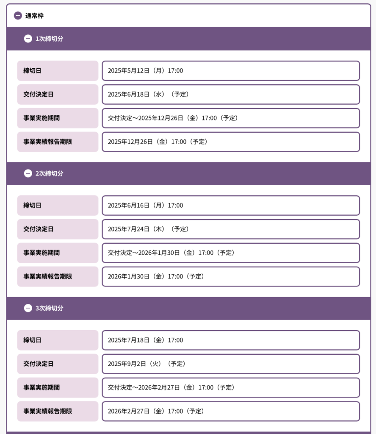
Task: Click 交付決定～2025年12月26日 period field
Action: coord(231,118)
